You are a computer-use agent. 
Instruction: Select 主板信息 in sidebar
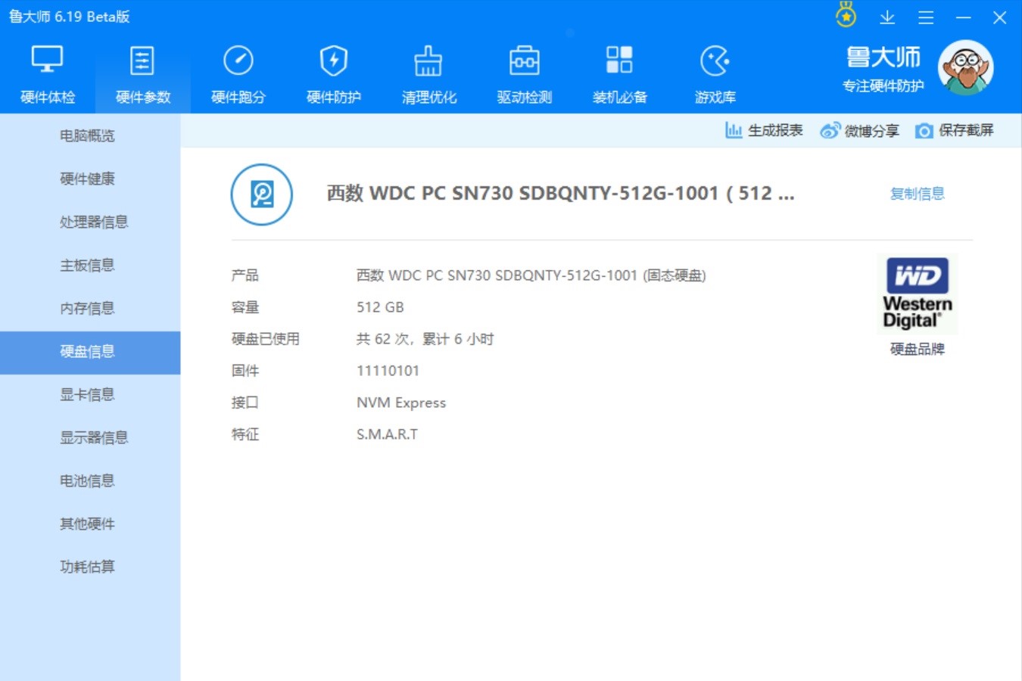click(x=90, y=265)
